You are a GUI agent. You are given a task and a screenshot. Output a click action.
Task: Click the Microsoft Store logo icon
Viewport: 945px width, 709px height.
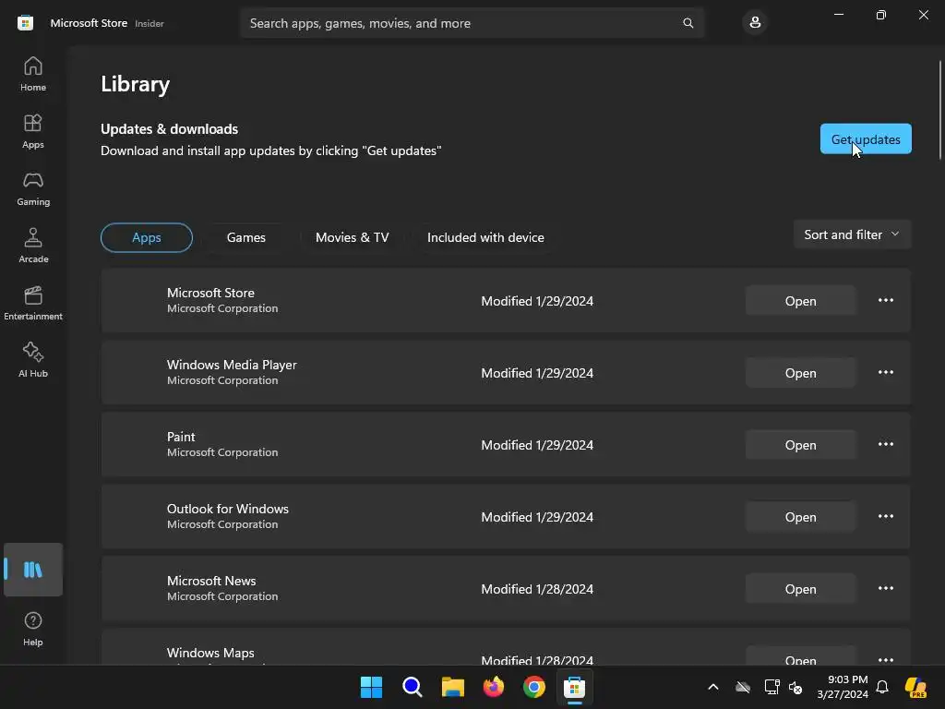pyautogui.click(x=25, y=23)
